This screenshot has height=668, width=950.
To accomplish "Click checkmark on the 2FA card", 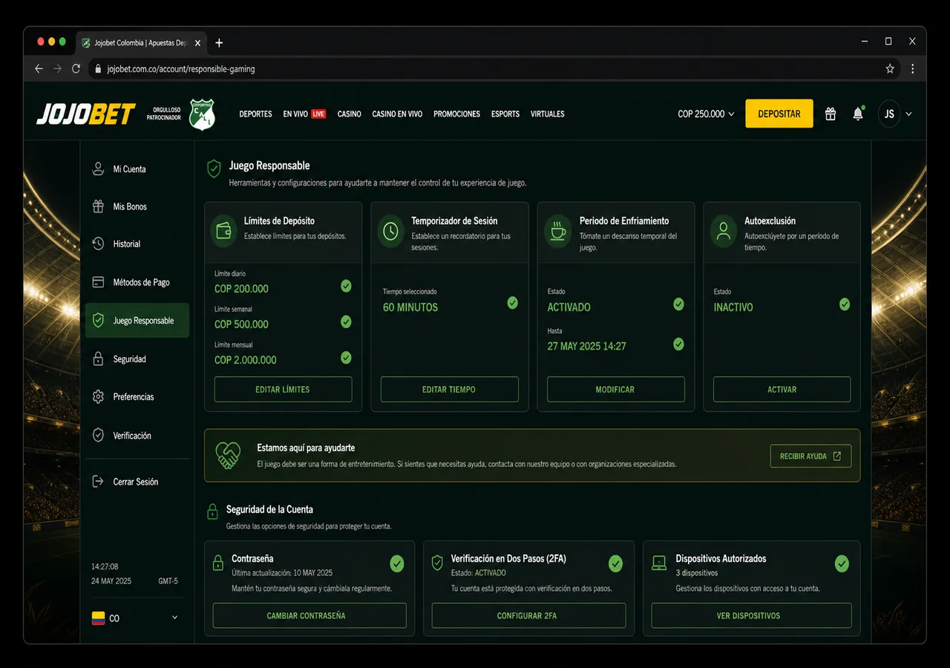I will [615, 564].
